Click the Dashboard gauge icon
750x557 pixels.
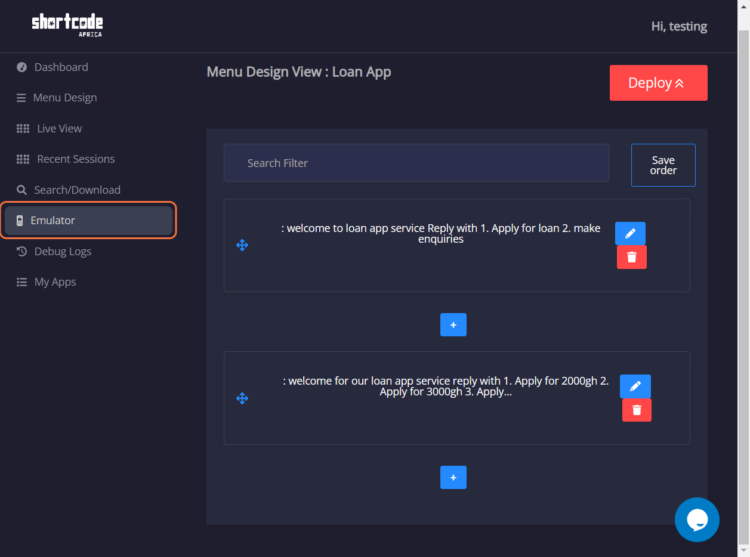(22, 67)
